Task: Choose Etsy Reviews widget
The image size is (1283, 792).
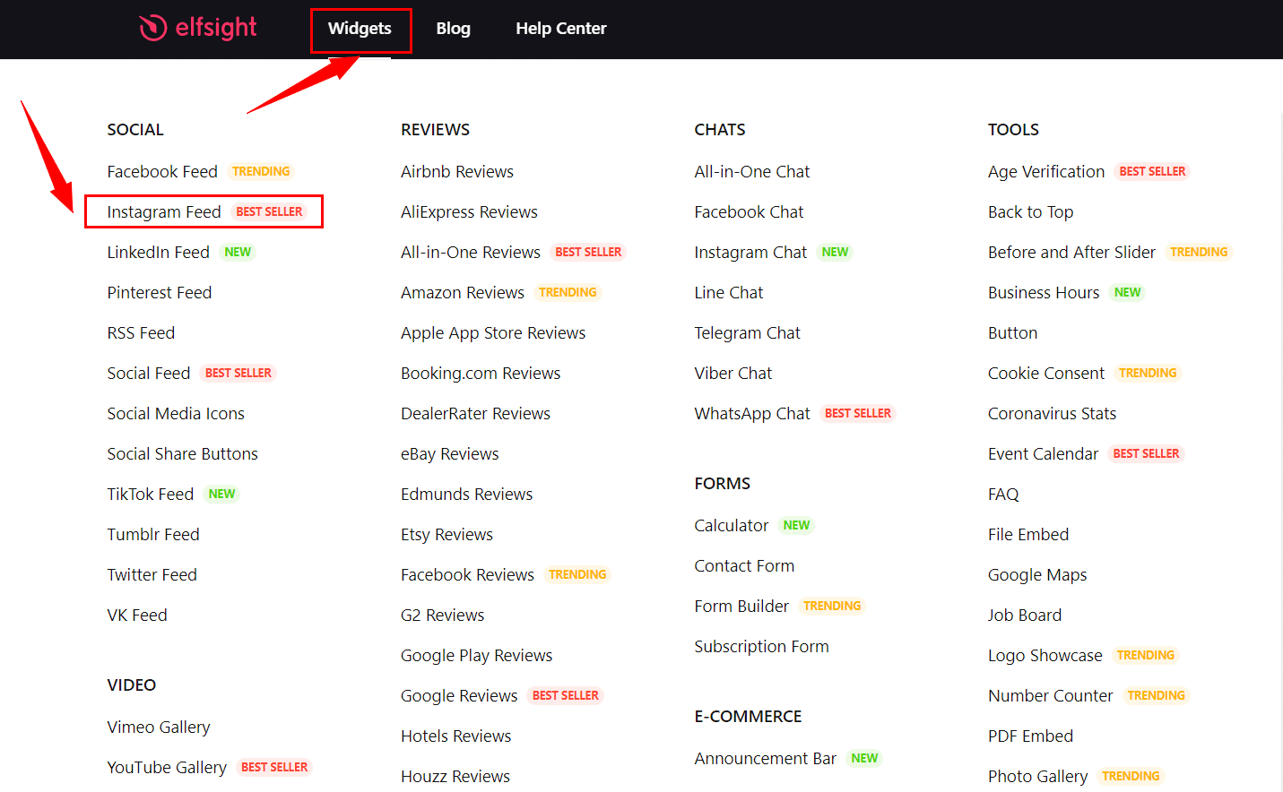Action: [446, 534]
